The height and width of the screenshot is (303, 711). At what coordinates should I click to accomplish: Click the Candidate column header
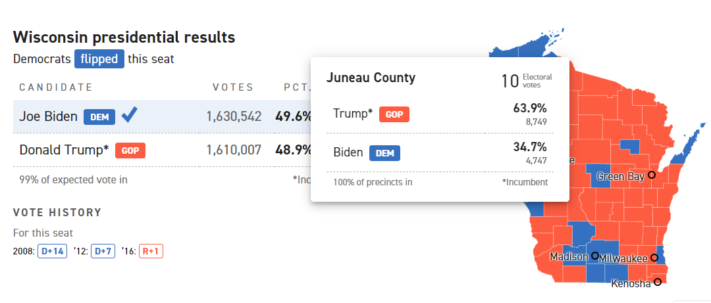(x=56, y=87)
